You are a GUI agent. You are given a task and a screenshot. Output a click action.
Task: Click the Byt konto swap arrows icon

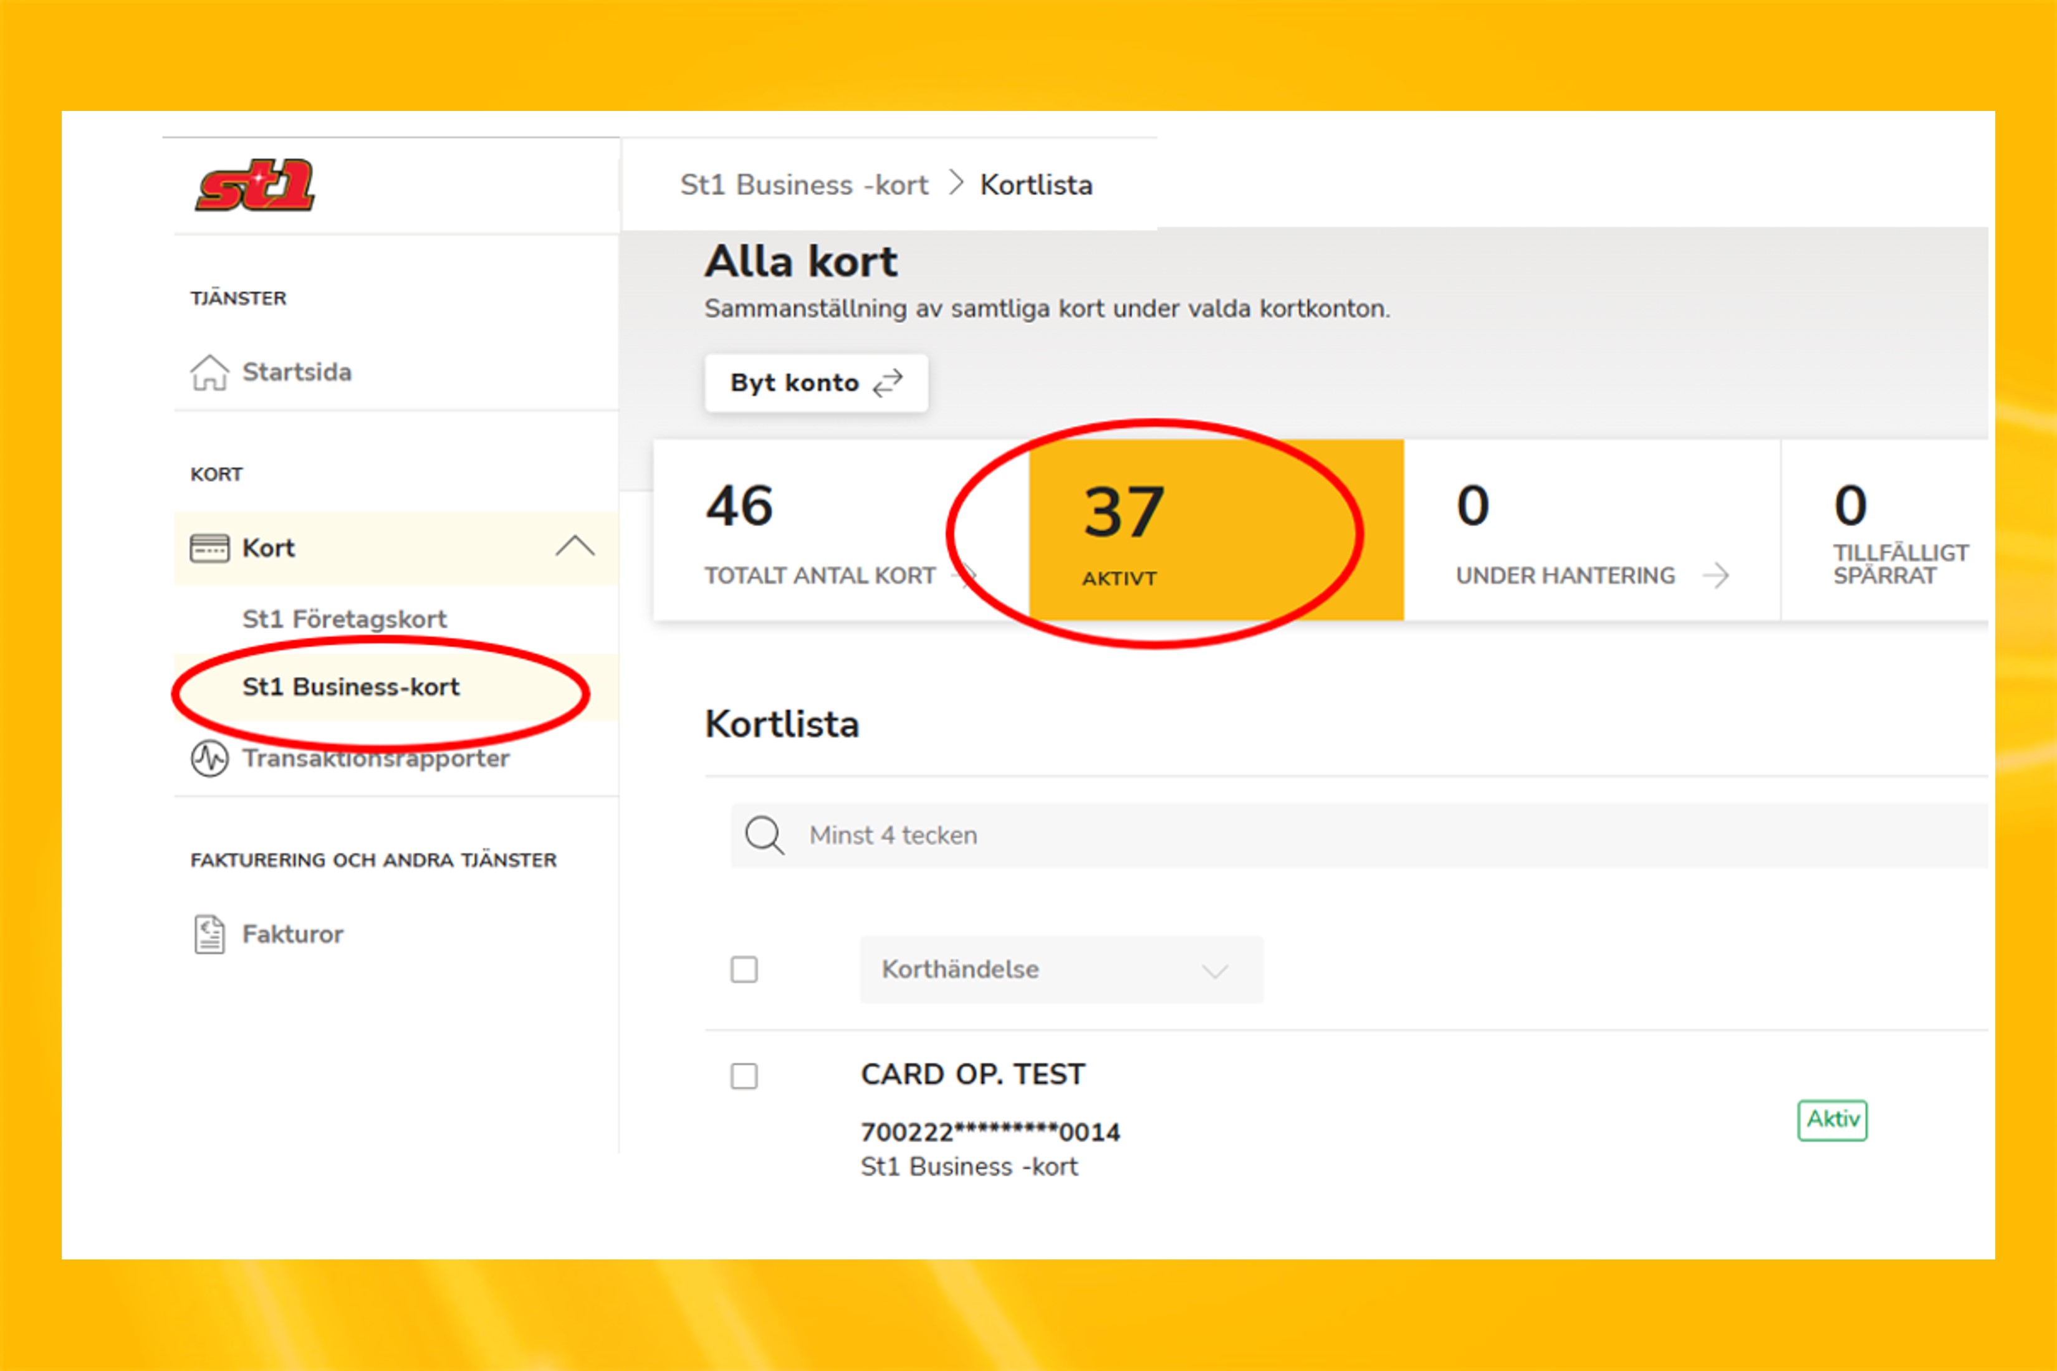click(x=888, y=383)
